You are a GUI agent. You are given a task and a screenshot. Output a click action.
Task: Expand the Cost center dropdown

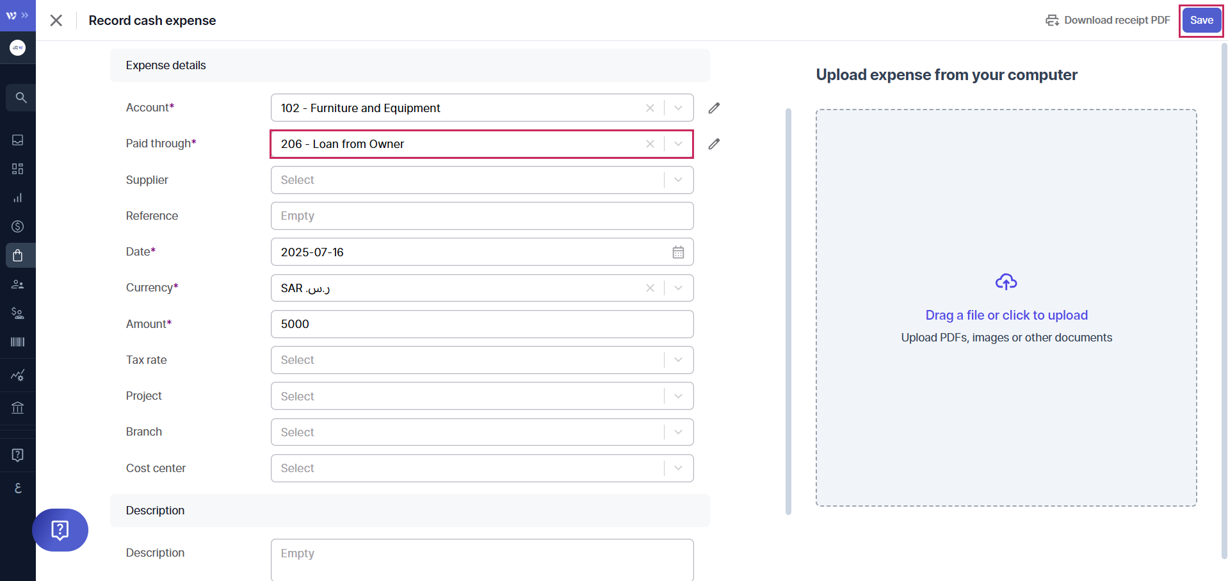click(x=678, y=468)
